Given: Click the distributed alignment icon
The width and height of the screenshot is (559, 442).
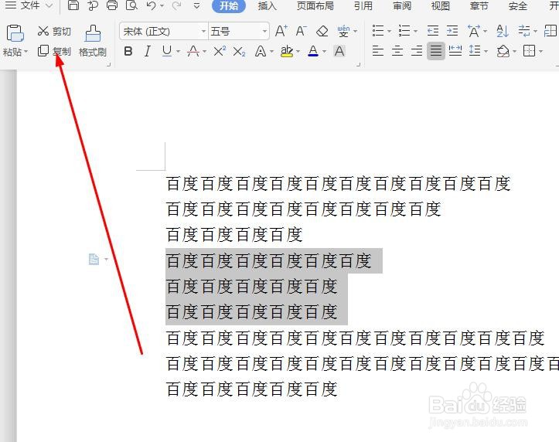Looking at the screenshot, I should tap(455, 51).
